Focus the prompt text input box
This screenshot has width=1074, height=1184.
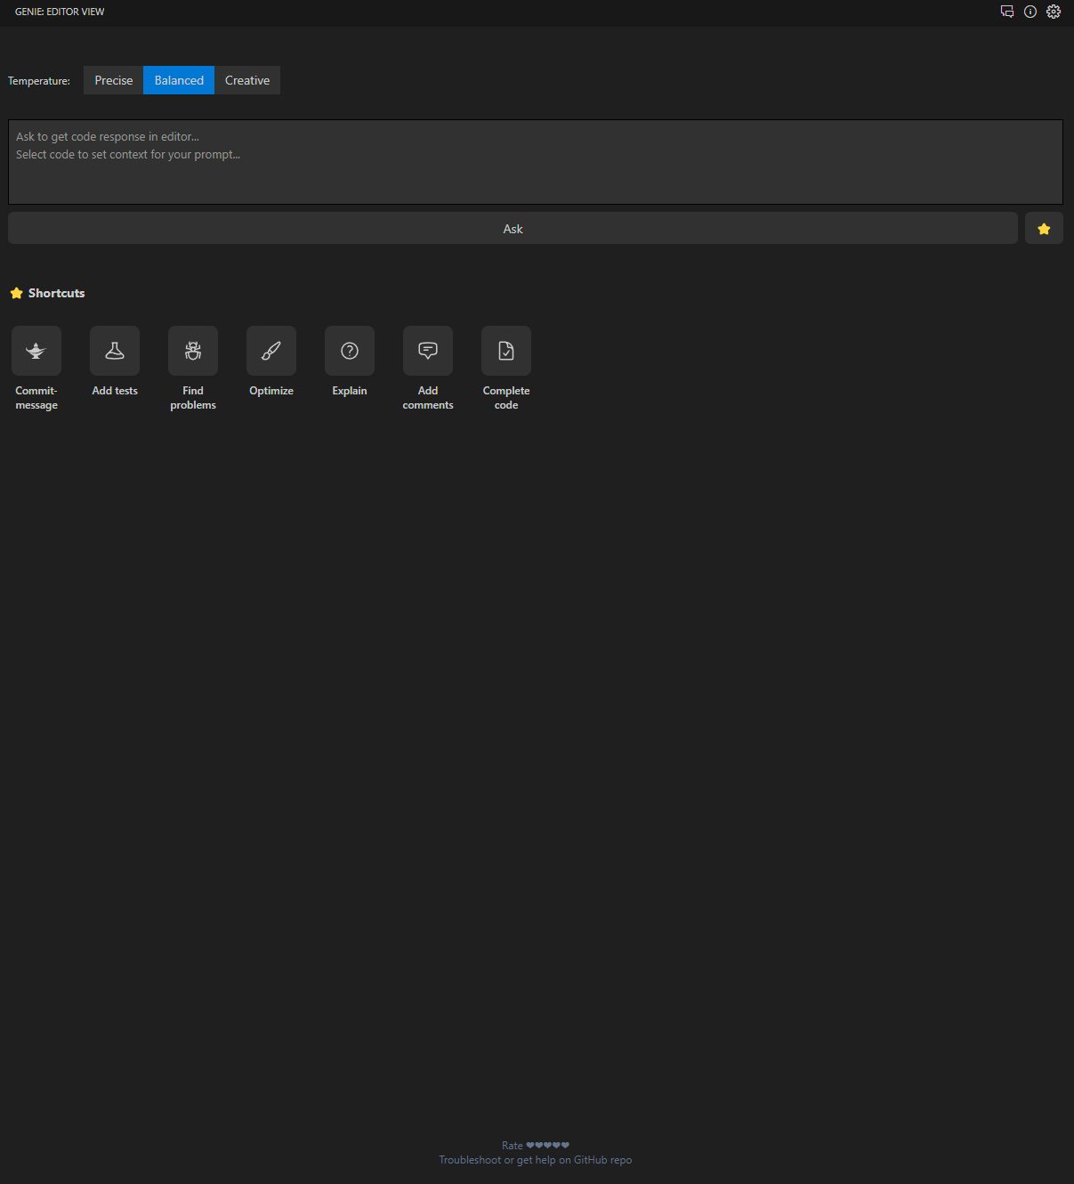(x=535, y=162)
